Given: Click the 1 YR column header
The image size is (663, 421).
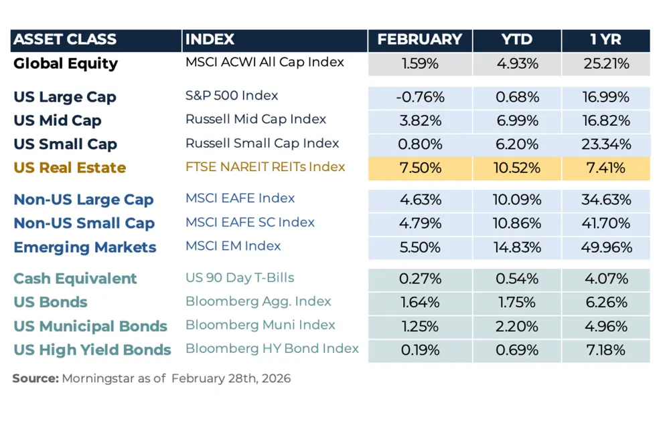Looking at the screenshot, I should click(x=605, y=39).
